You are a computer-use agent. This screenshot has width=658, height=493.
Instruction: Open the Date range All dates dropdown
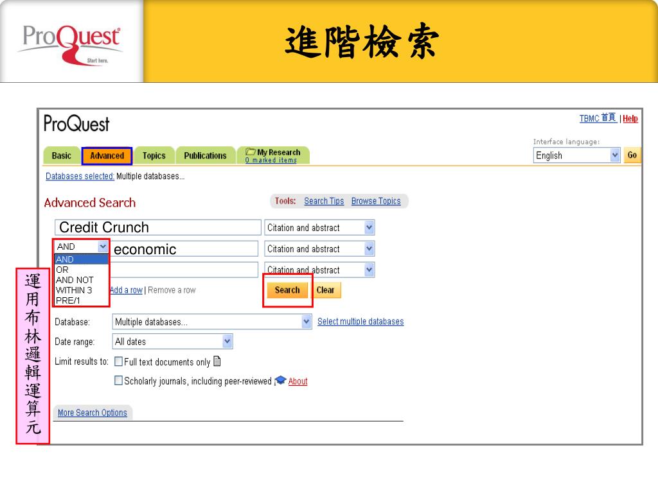click(172, 342)
